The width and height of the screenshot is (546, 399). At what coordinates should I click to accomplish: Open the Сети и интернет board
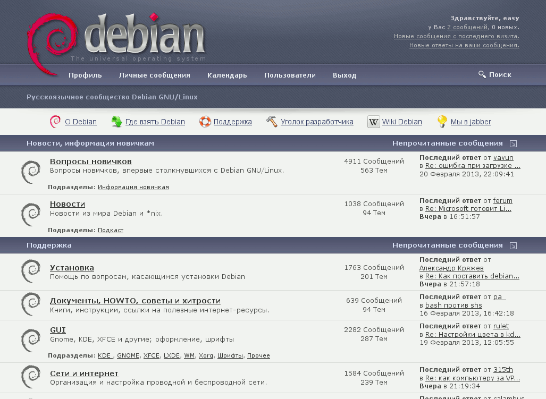point(84,373)
